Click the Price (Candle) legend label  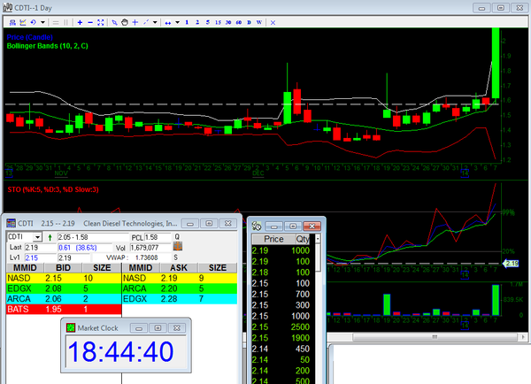click(x=30, y=37)
